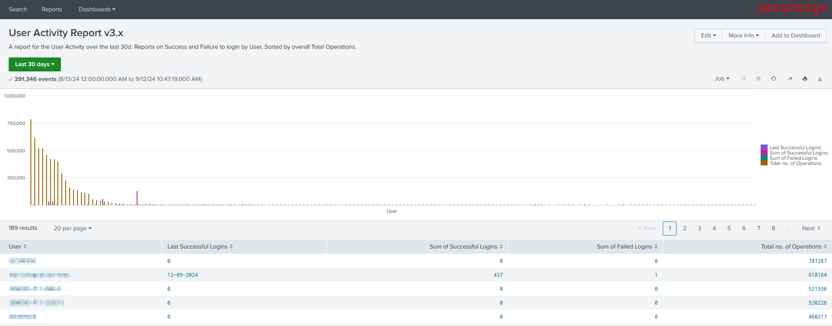Sort by Total no. of Operations column

tap(794, 246)
